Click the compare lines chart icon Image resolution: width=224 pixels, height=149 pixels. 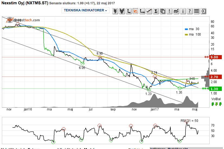[176, 11]
